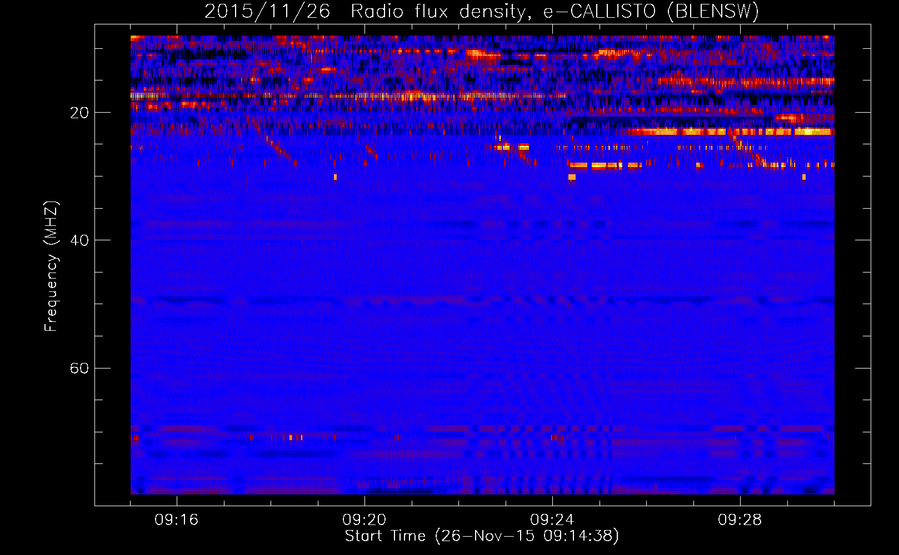Screen dimensions: 899x555
Task: Click the 'e-CALLISTO (BLENSW)' station label
Action: pos(651,12)
